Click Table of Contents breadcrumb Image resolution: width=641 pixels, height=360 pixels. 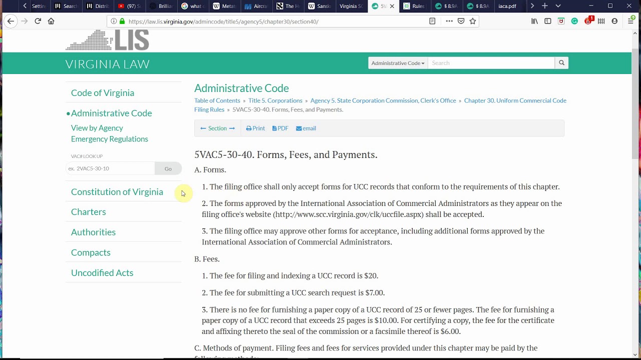(x=217, y=100)
